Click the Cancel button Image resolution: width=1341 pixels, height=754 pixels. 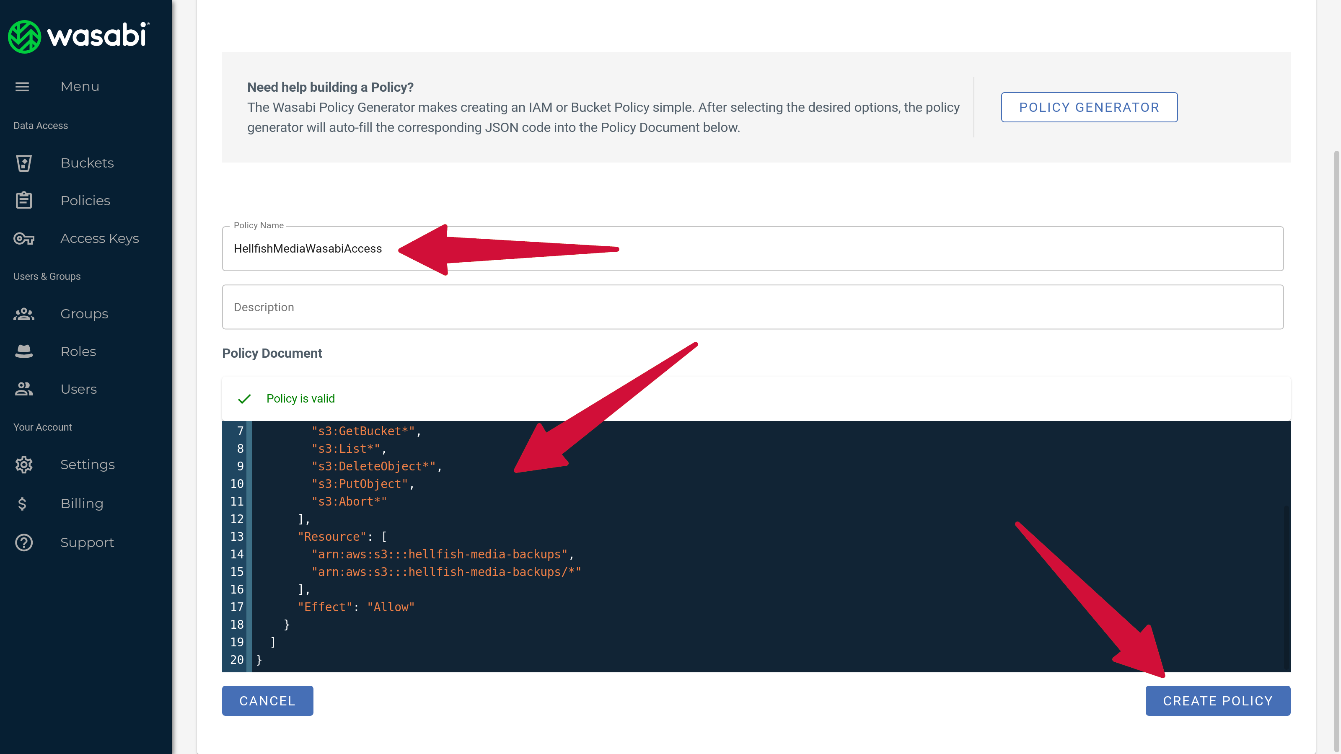[x=268, y=700]
